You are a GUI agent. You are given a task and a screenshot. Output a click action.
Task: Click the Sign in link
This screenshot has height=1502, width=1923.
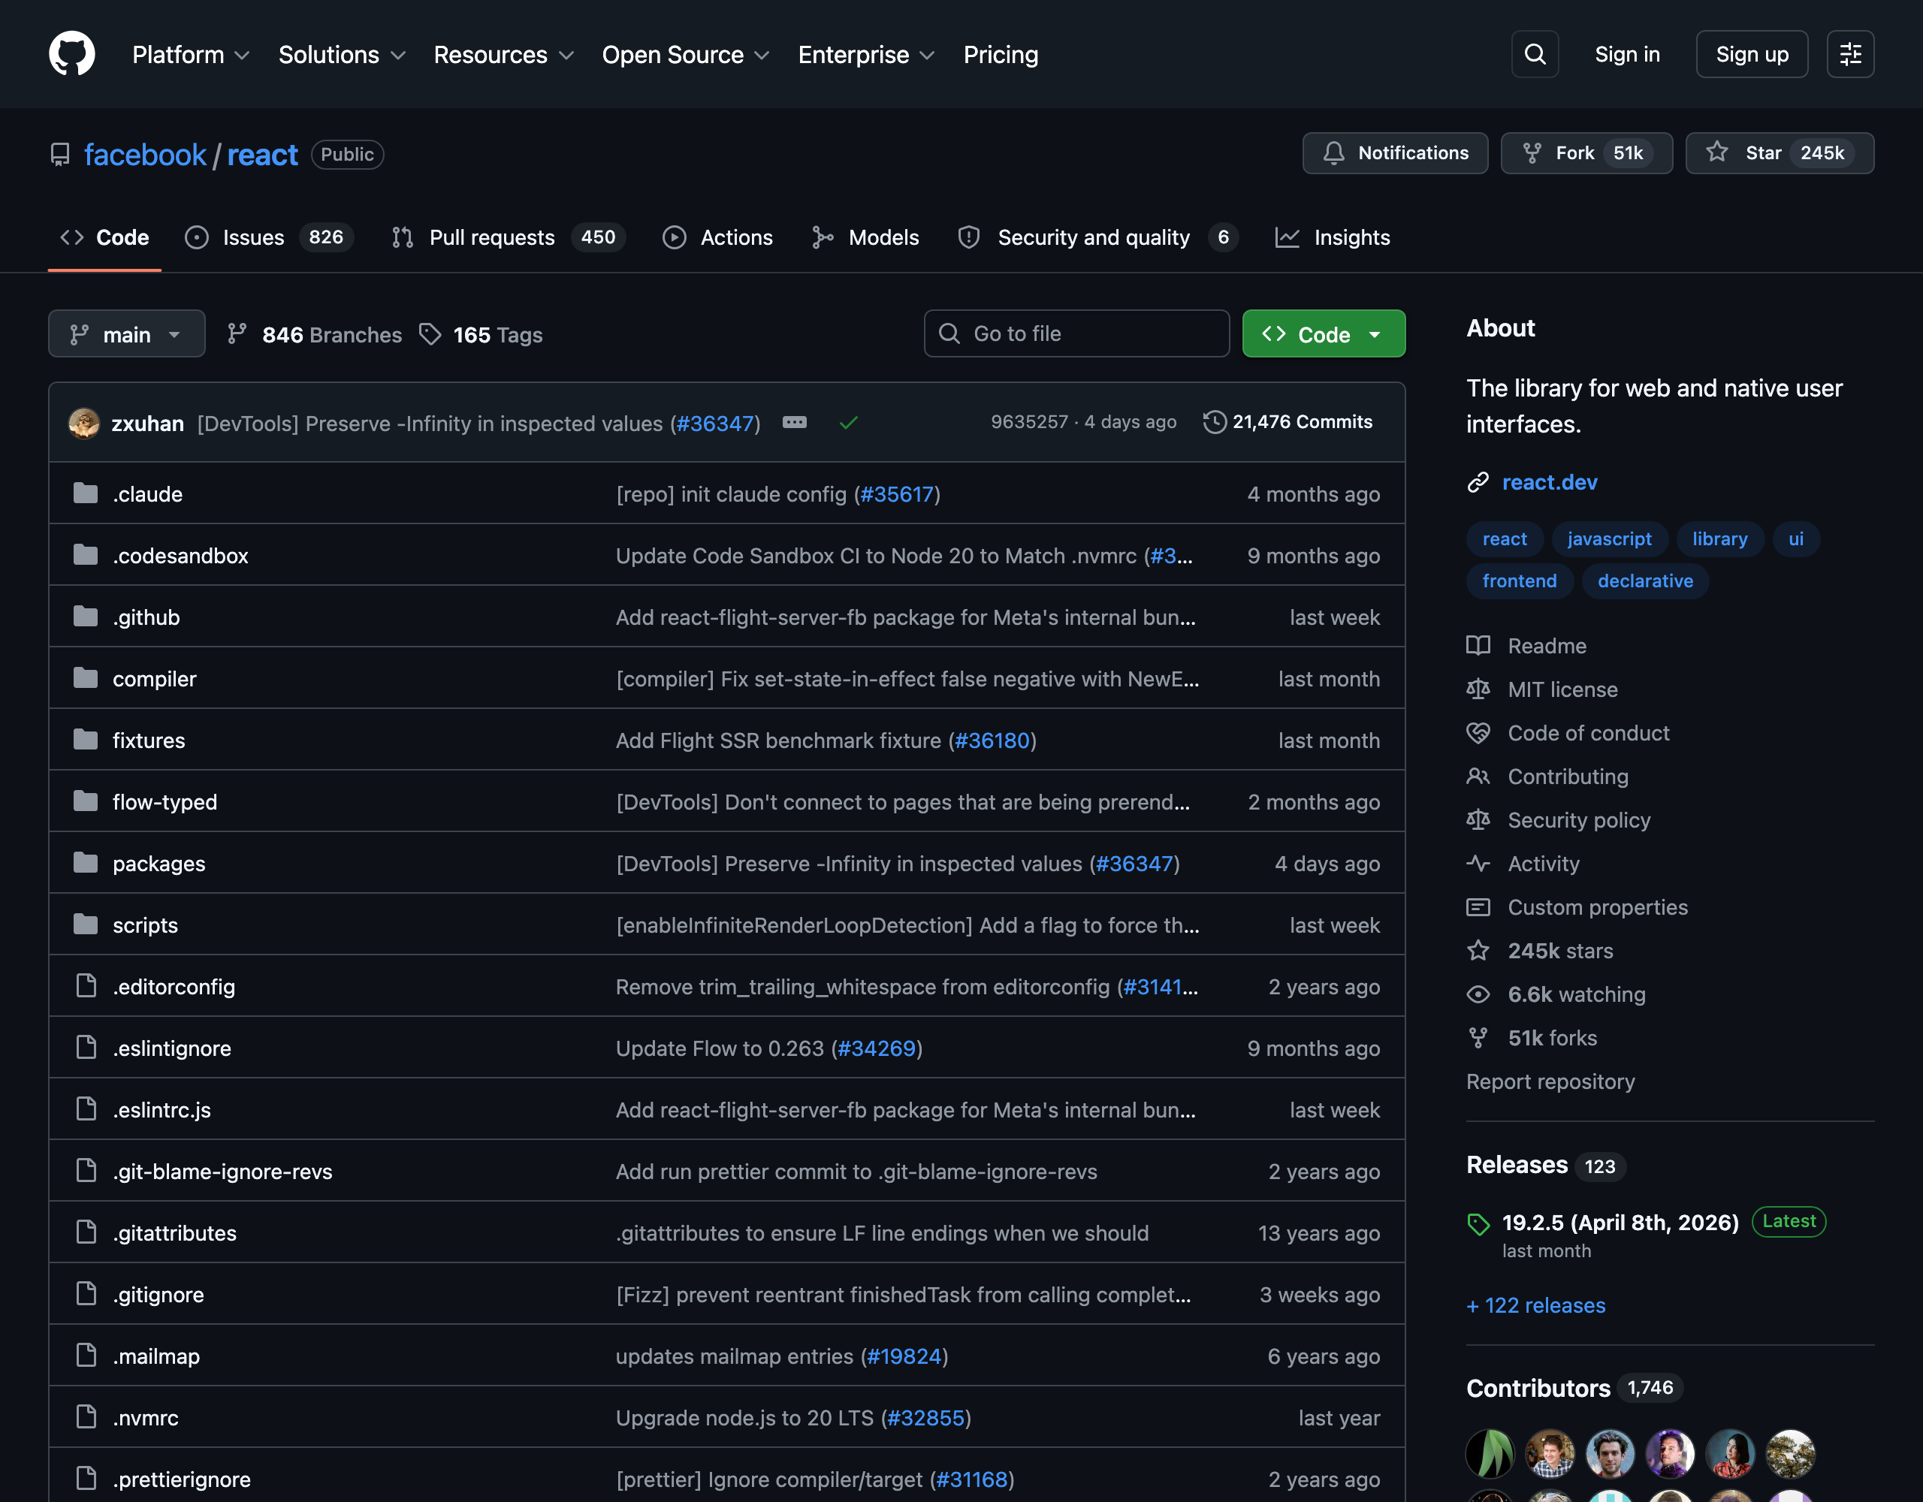[x=1627, y=55]
